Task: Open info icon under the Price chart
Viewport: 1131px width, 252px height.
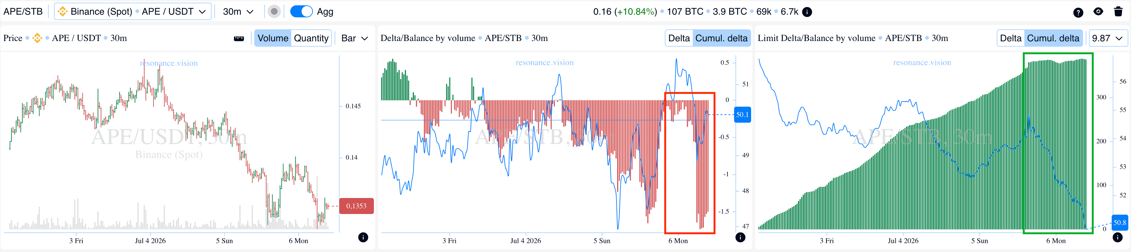Action: [363, 238]
